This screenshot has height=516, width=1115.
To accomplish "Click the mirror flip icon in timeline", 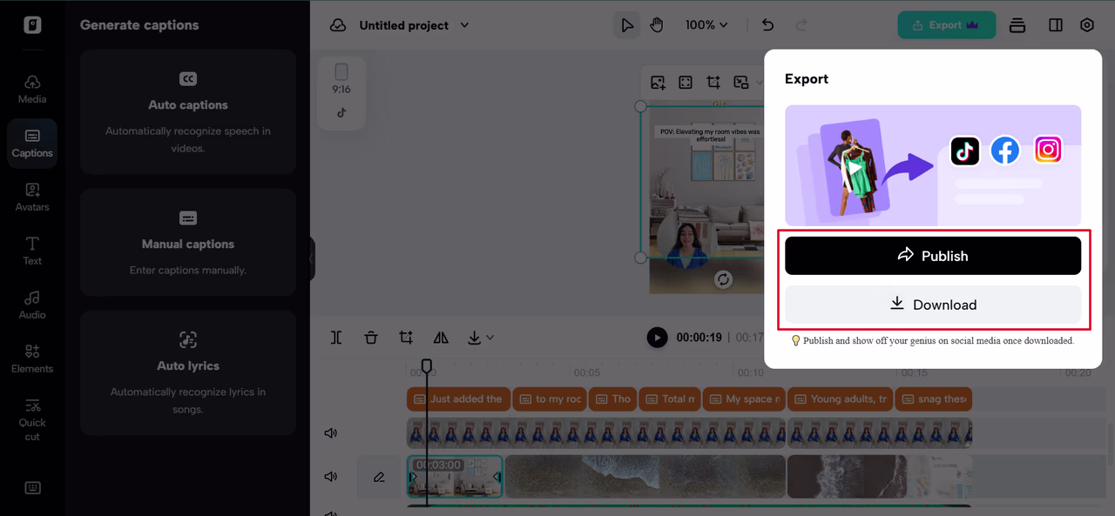I will pyautogui.click(x=441, y=338).
